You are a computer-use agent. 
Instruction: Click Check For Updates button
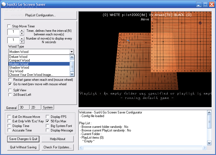(58, 147)
